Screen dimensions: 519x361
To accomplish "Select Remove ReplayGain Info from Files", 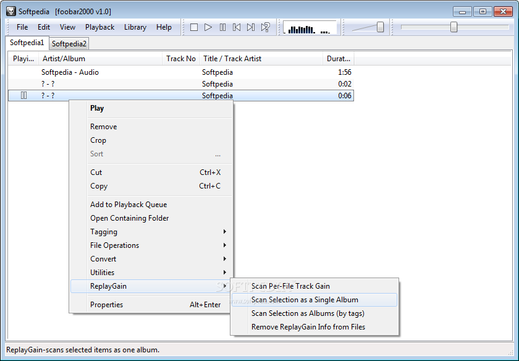I will (x=314, y=327).
